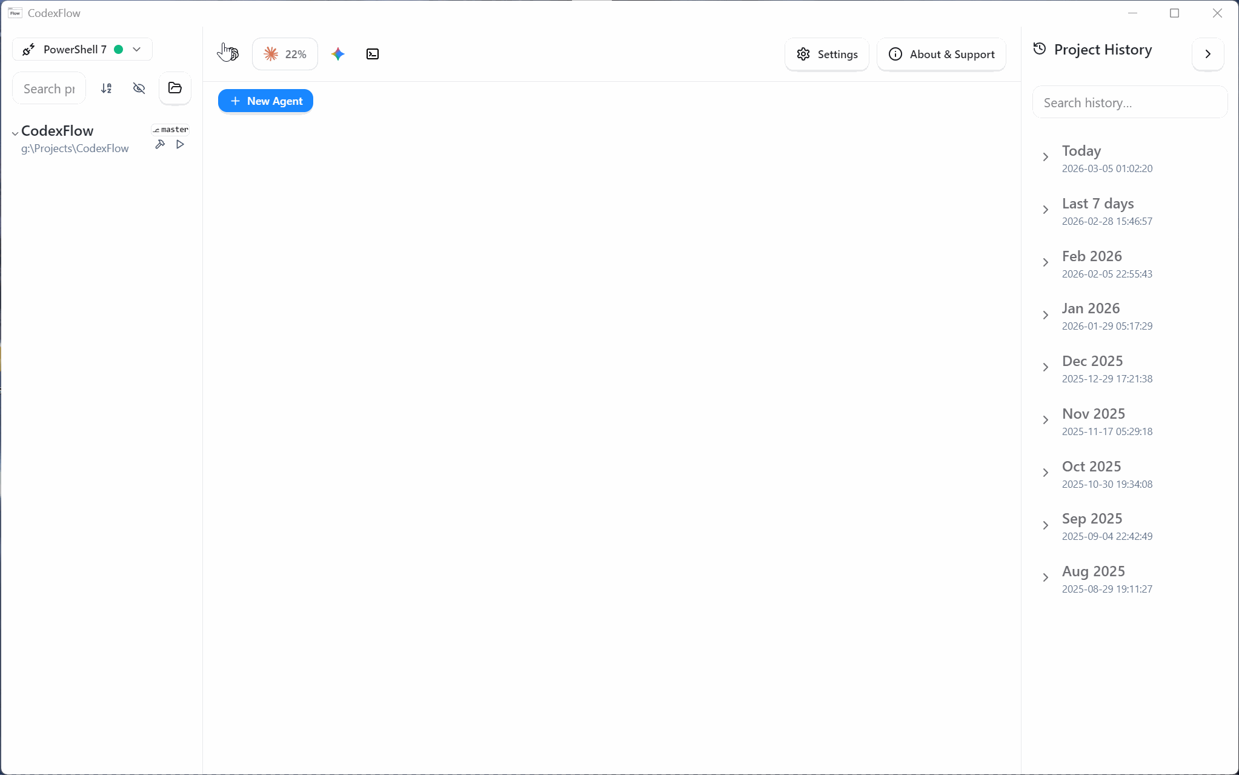Run CodexFlow using the play icon
This screenshot has height=775, width=1239.
pos(179,144)
